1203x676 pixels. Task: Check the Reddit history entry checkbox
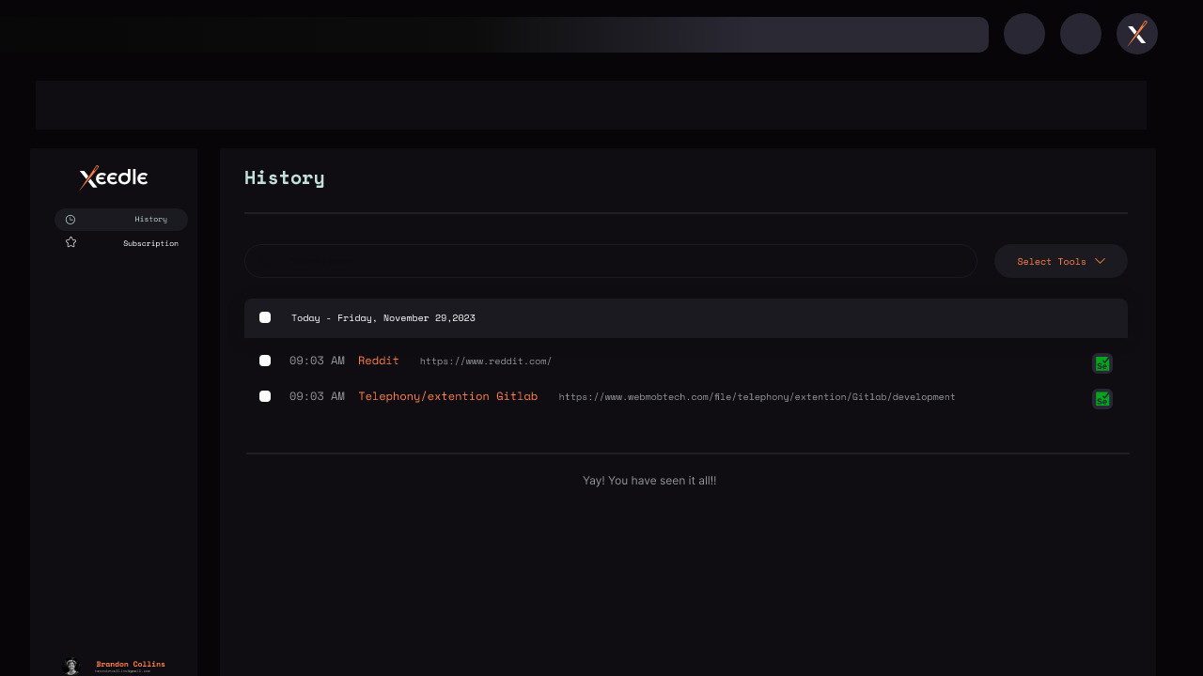tap(265, 361)
